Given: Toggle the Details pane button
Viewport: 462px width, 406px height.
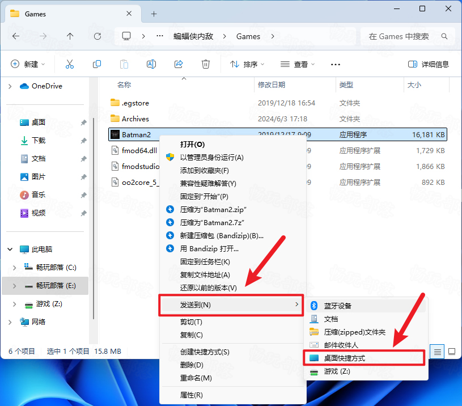Looking at the screenshot, I should pyautogui.click(x=428, y=64).
